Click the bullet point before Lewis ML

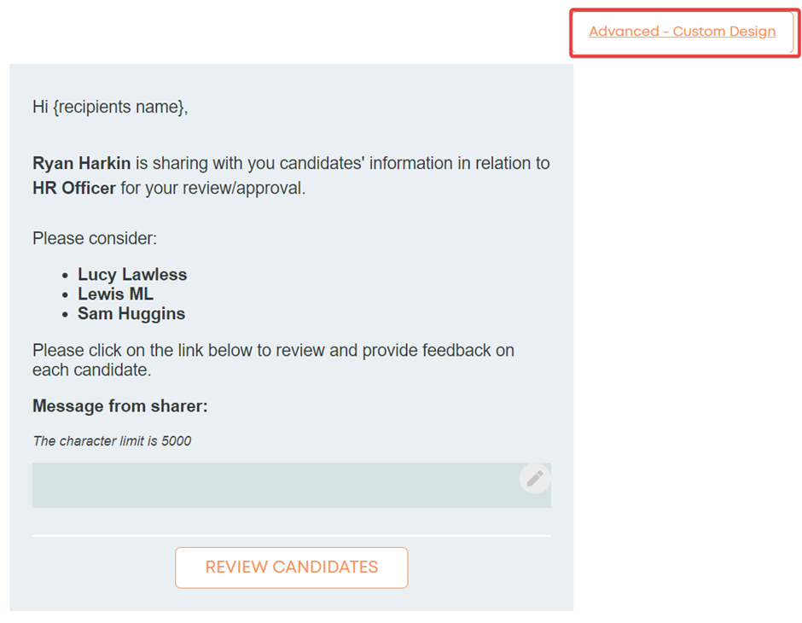[65, 295]
